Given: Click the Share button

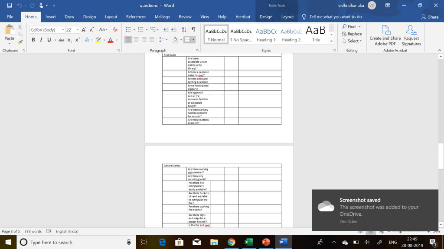Looking at the screenshot, I should [430, 17].
